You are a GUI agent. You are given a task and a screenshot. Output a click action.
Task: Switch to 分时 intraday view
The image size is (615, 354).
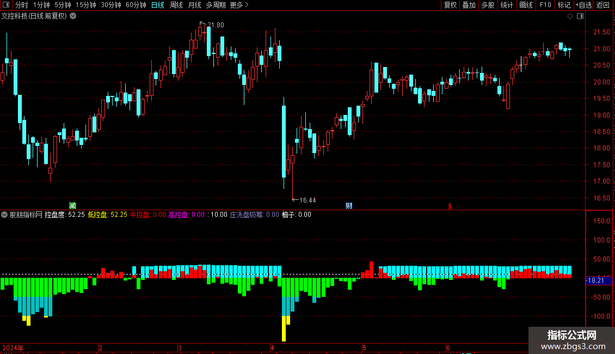[x=22, y=5]
